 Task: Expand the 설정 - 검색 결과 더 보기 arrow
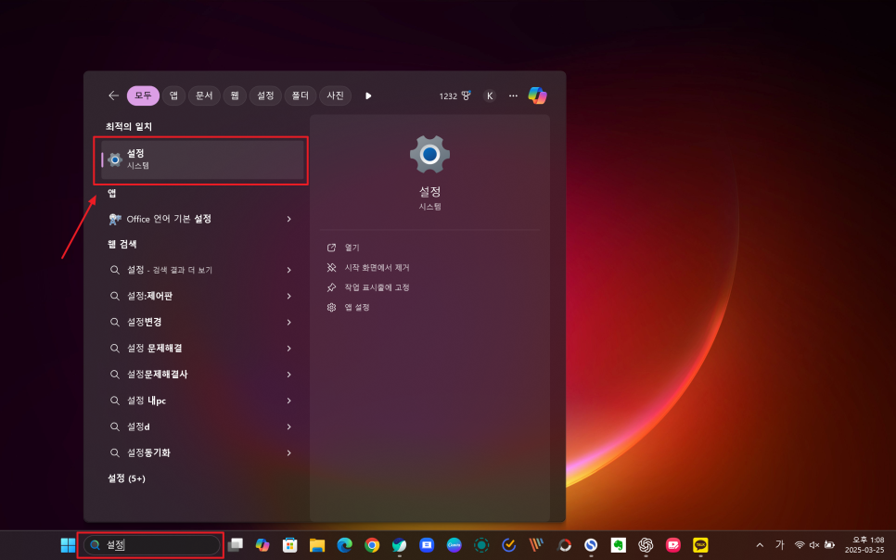289,270
